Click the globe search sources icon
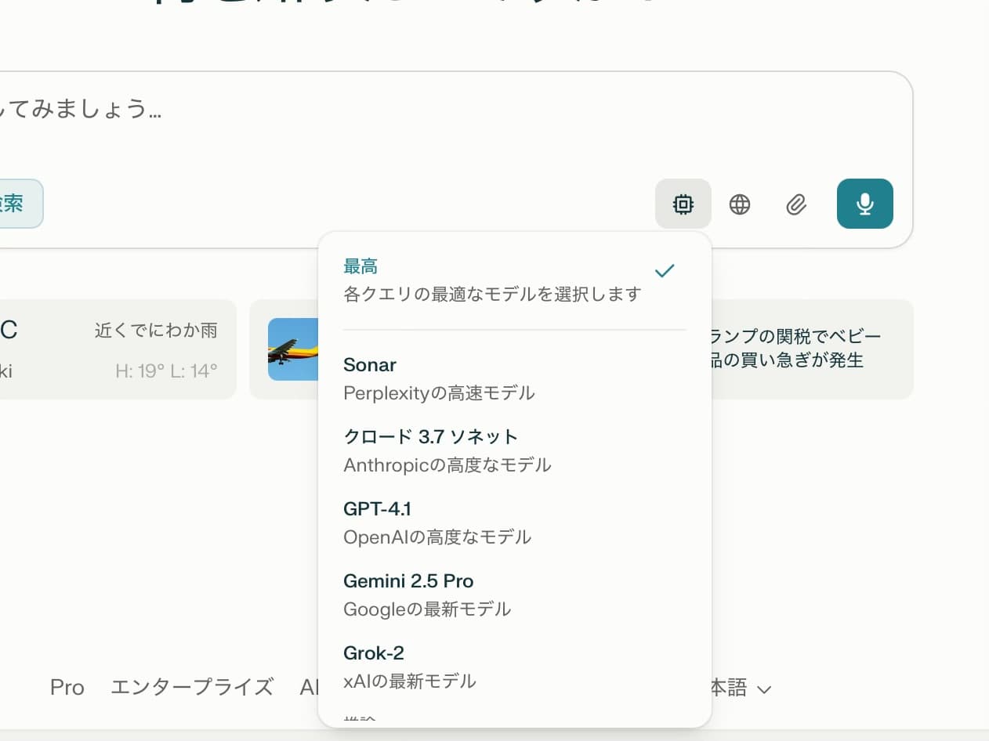 coord(739,204)
